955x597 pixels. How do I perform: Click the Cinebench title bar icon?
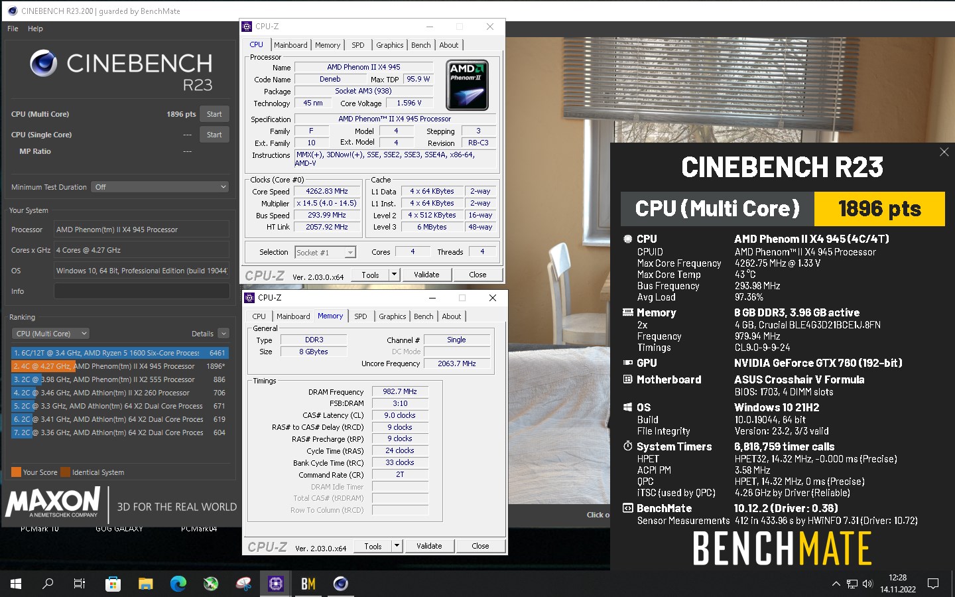point(12,11)
